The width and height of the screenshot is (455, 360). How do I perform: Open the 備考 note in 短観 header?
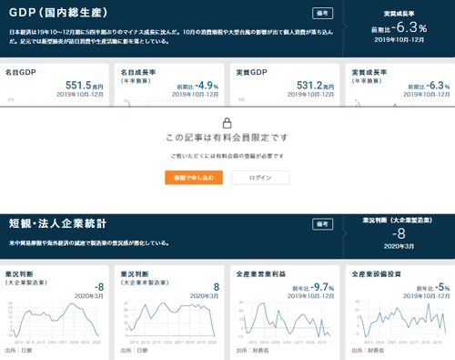click(322, 224)
